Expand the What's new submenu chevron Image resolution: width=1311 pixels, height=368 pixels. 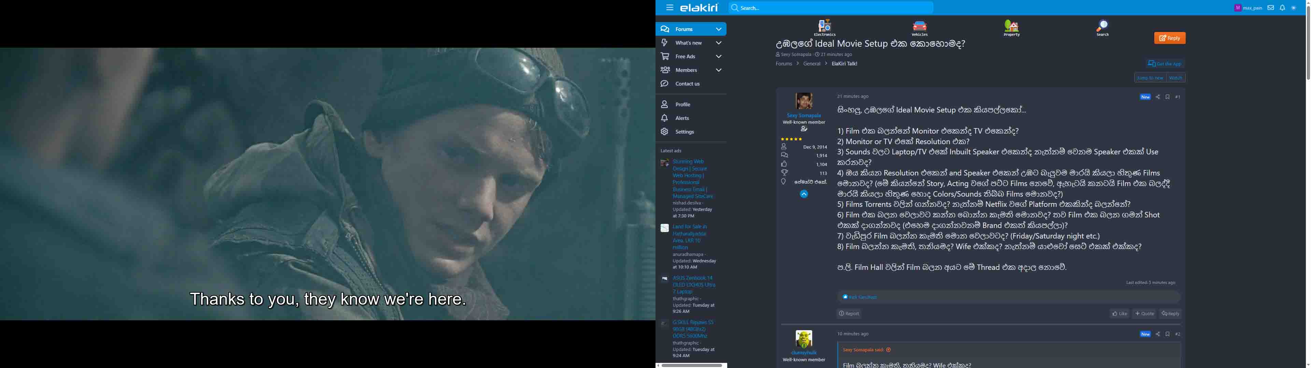(x=719, y=43)
